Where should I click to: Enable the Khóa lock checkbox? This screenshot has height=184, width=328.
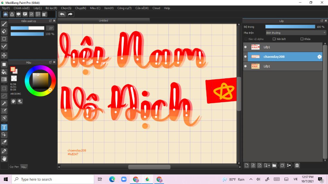[x=302, y=39]
